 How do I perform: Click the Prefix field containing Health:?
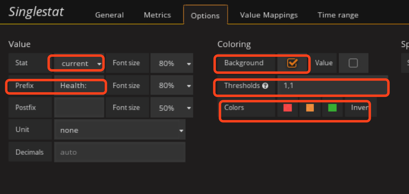click(79, 86)
